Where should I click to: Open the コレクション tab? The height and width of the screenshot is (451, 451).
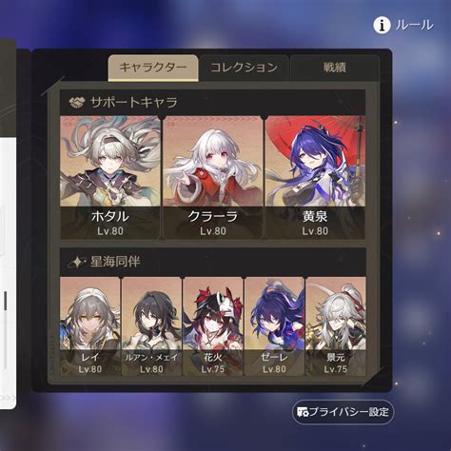pos(244,68)
